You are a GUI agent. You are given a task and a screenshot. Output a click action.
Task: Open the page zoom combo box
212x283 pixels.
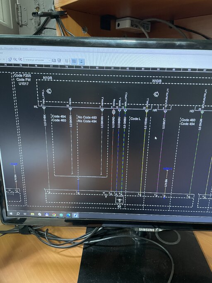pos(37,60)
